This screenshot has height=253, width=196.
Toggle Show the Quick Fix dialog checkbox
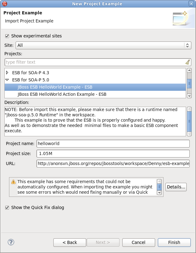[7, 208]
